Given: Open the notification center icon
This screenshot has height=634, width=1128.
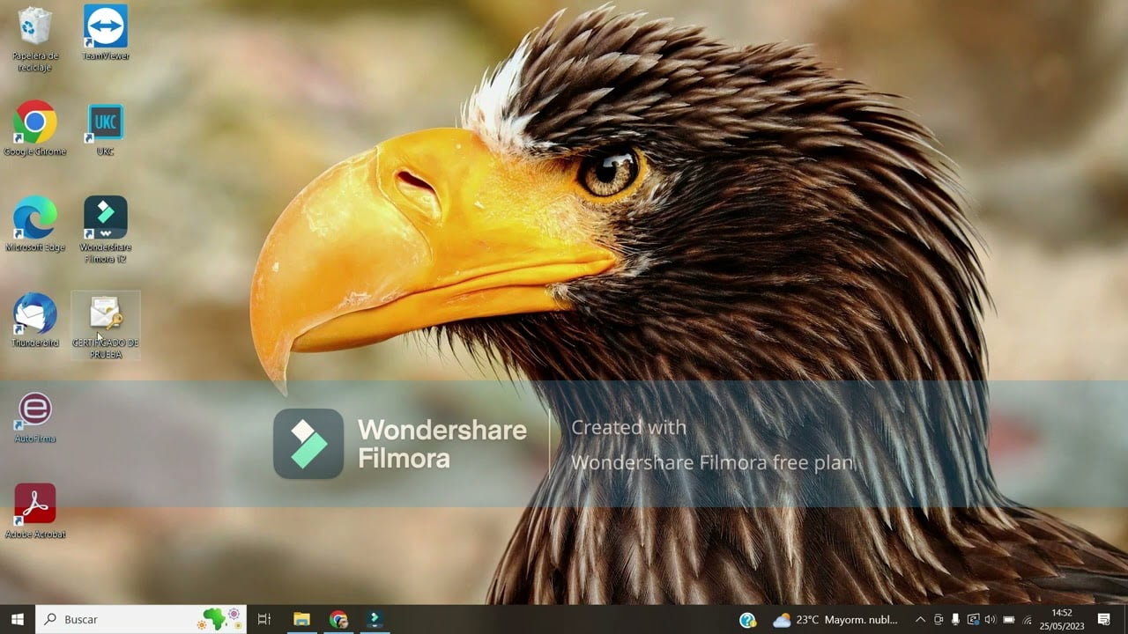Looking at the screenshot, I should point(1104,620).
